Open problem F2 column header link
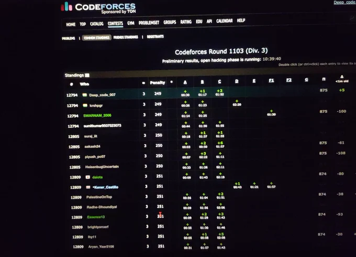This screenshot has width=356, height=257. 289,80
